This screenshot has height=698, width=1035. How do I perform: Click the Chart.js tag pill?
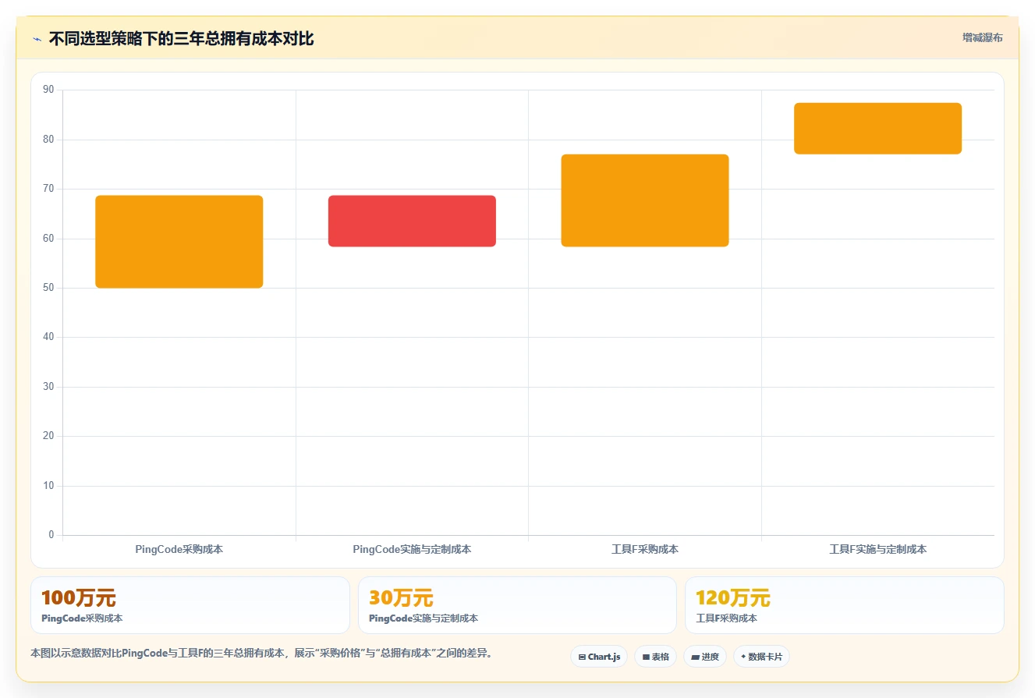tap(599, 657)
